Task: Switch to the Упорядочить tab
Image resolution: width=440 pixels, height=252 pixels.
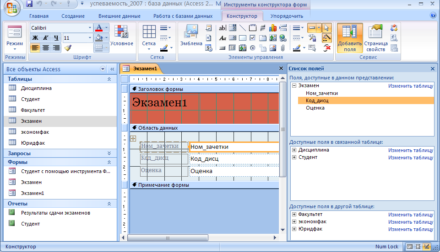Action: pyautogui.click(x=287, y=16)
